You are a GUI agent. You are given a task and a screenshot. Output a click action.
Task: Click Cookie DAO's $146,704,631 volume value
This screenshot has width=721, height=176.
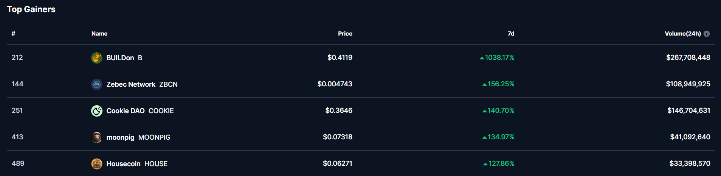[x=689, y=111]
